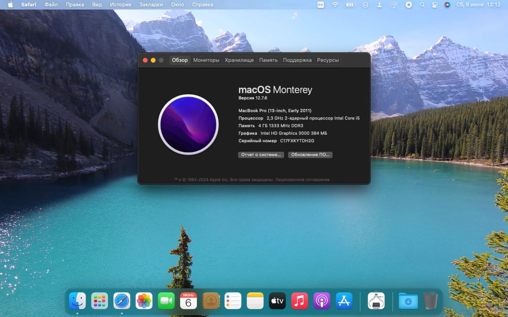Close the About This Mac window
This screenshot has width=508, height=317.
coord(145,60)
